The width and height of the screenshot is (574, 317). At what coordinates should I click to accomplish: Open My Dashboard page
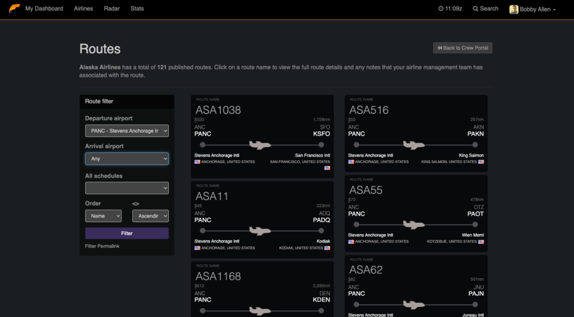[x=44, y=8]
